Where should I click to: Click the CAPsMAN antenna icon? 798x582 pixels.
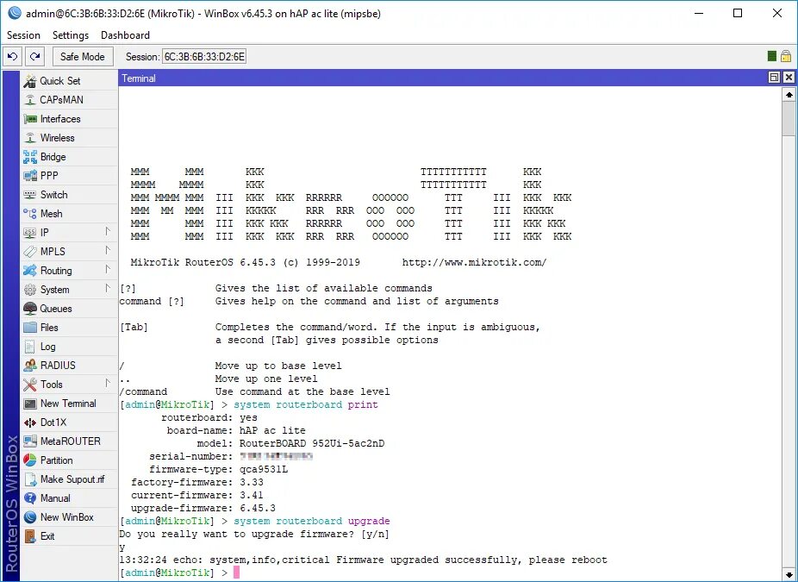30,100
